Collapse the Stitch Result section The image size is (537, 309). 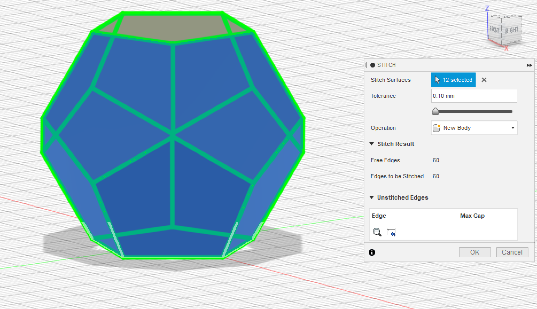pyautogui.click(x=372, y=144)
